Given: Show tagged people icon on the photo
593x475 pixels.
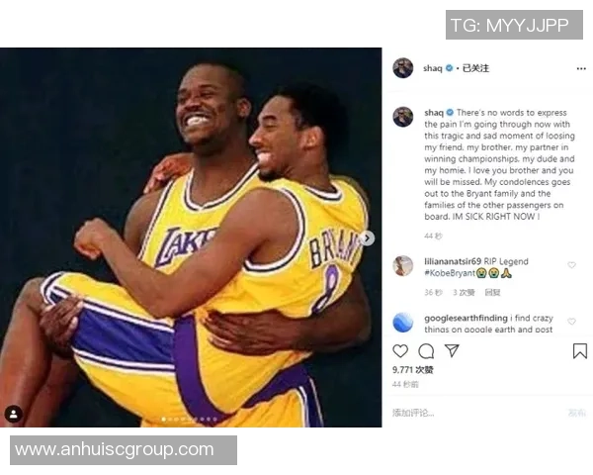Looking at the screenshot, I should (x=14, y=414).
